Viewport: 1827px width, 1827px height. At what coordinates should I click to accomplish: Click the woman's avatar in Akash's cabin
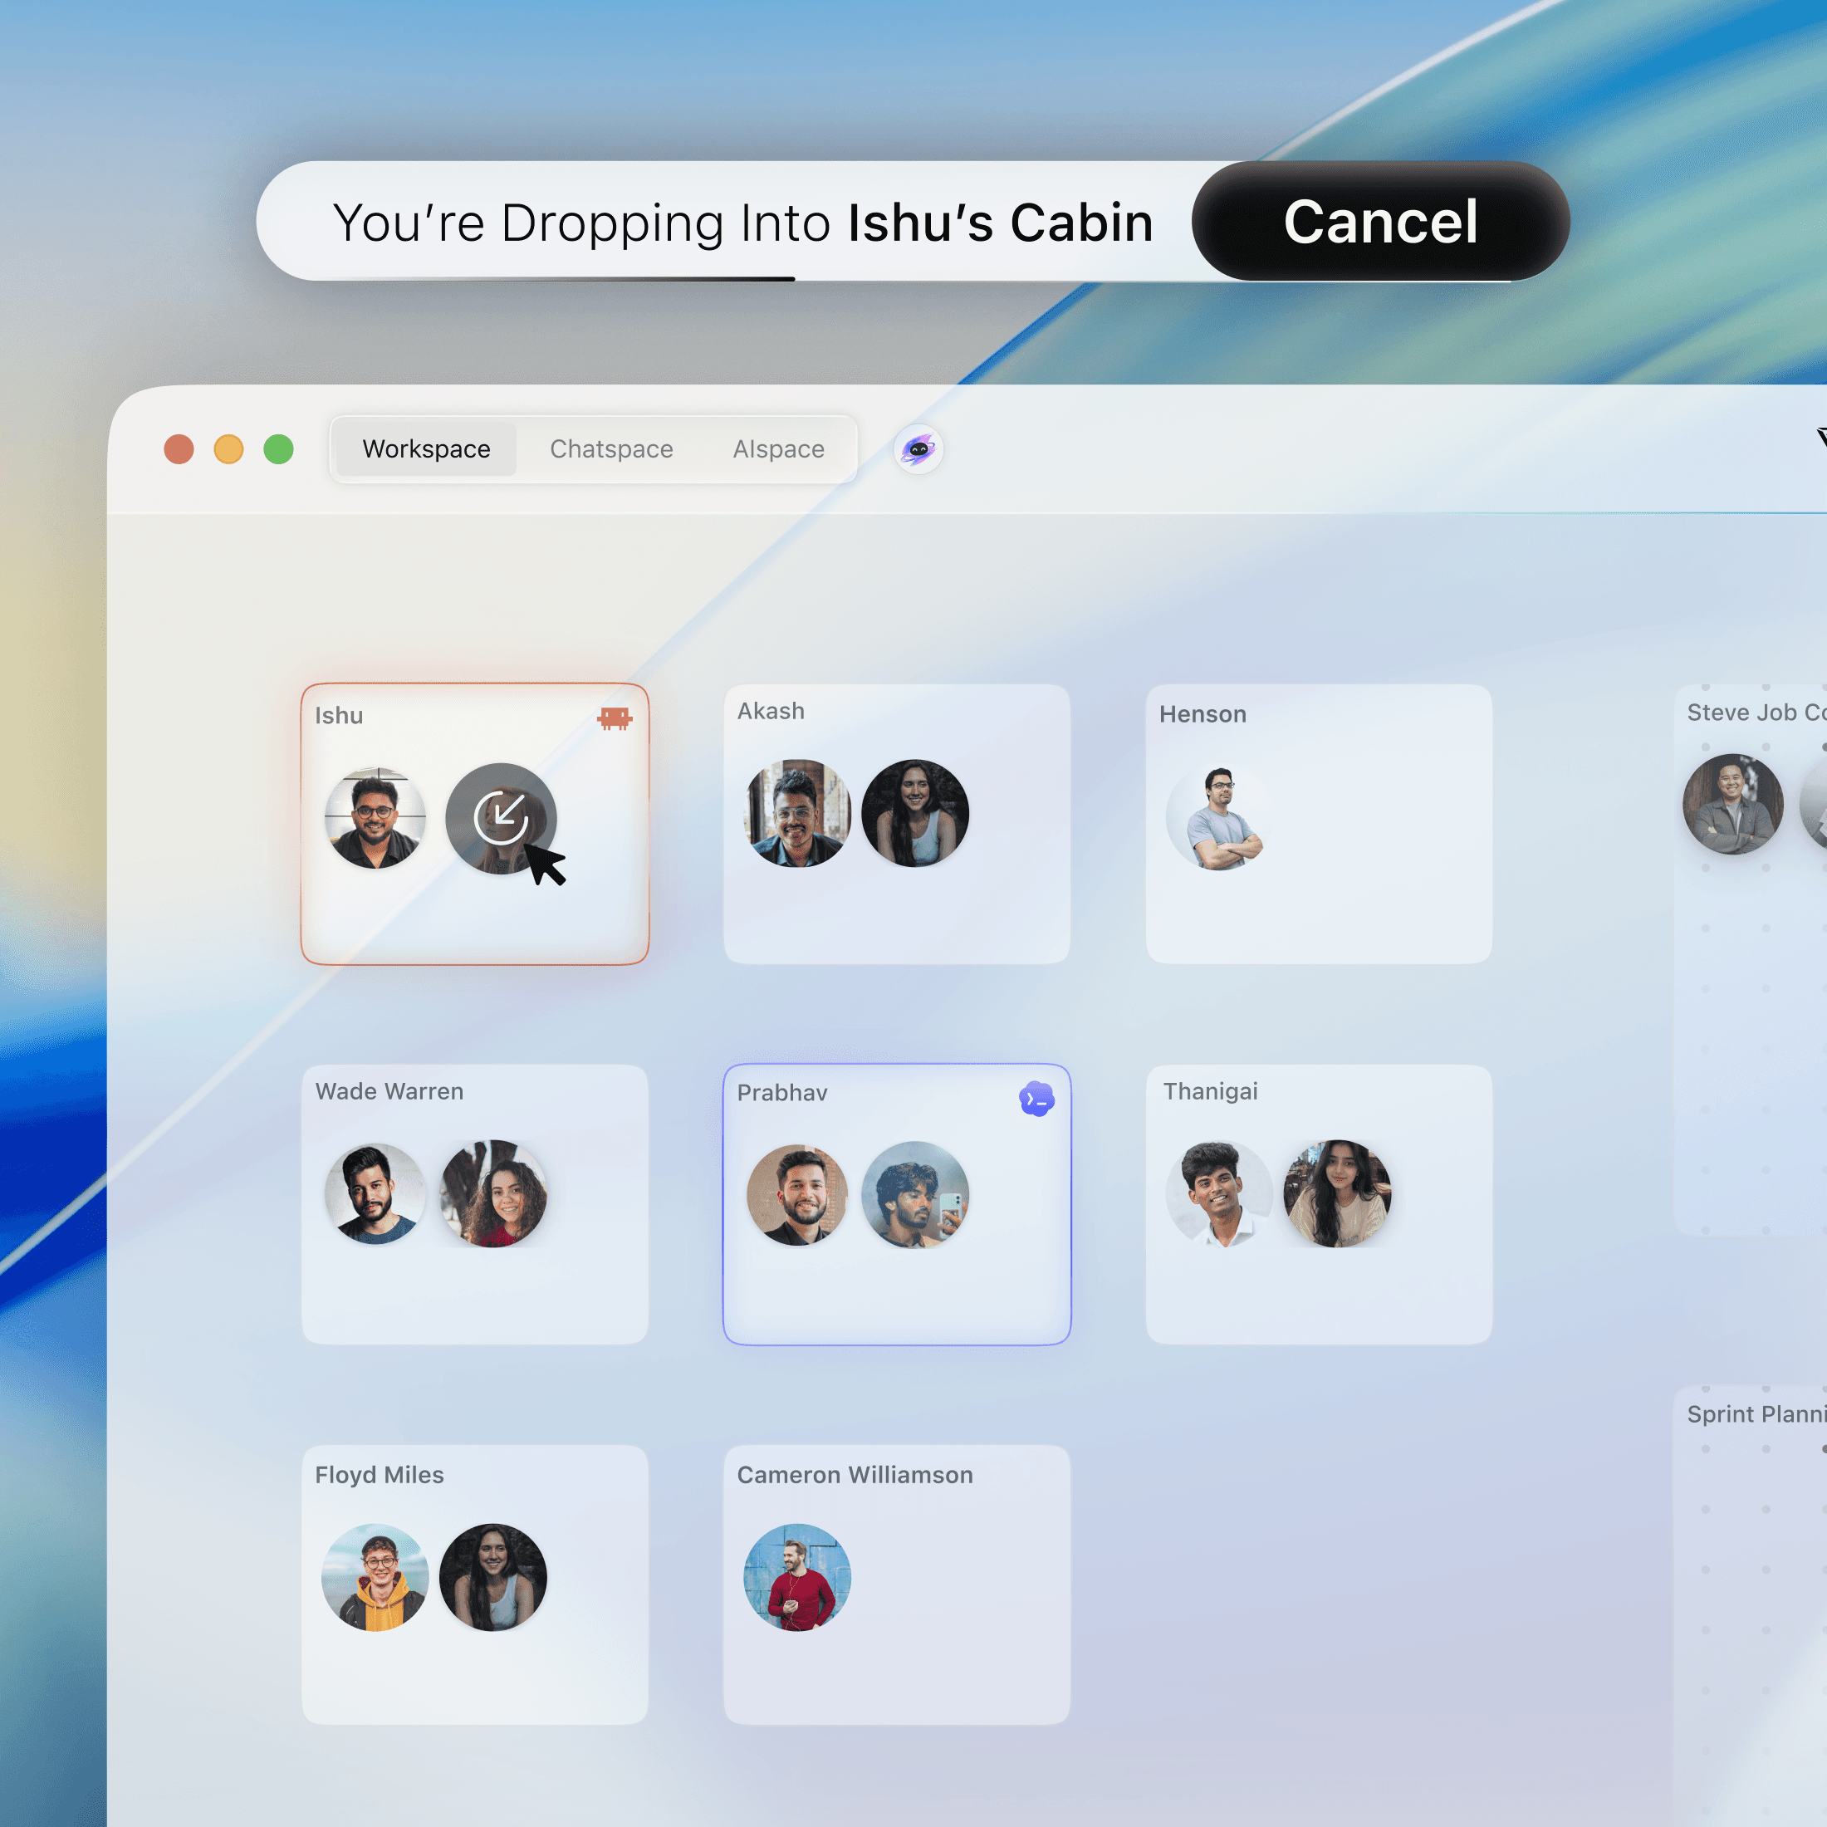914,813
